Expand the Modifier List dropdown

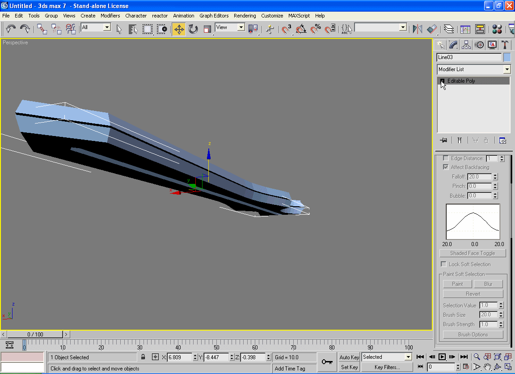click(507, 69)
